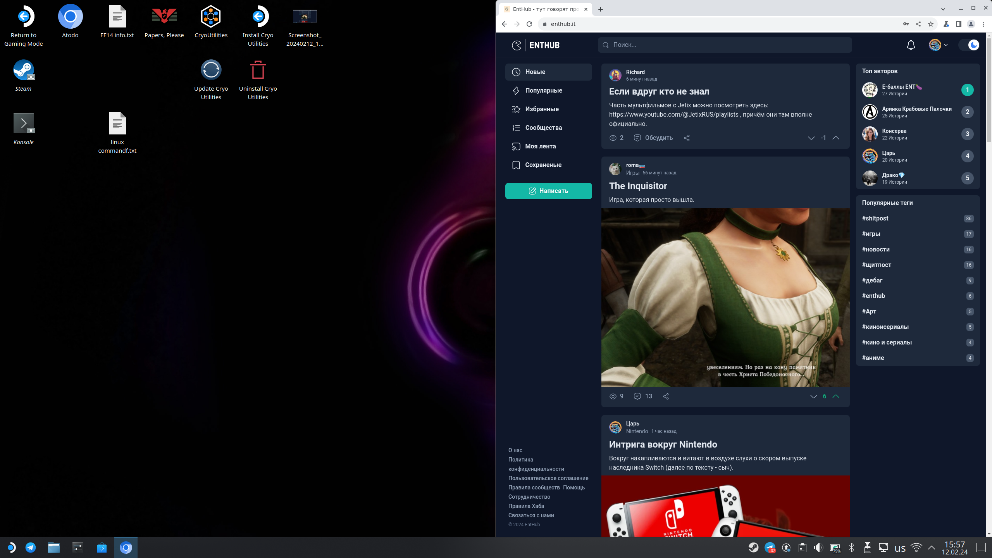This screenshot has height=558, width=992.
Task: Close the EntHub browser tab
Action: coord(586,9)
